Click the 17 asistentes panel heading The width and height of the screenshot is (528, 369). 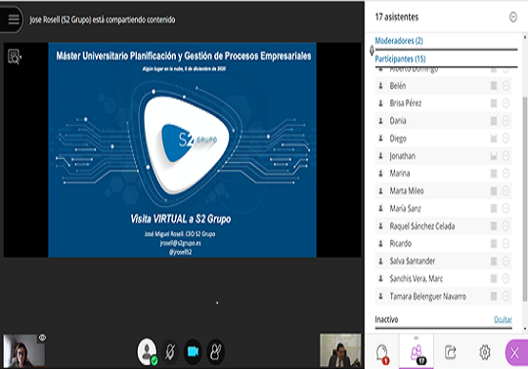[397, 17]
